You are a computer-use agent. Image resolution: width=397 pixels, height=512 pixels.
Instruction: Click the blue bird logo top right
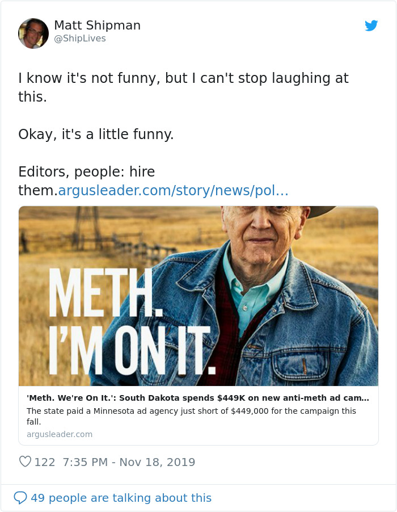pyautogui.click(x=371, y=26)
